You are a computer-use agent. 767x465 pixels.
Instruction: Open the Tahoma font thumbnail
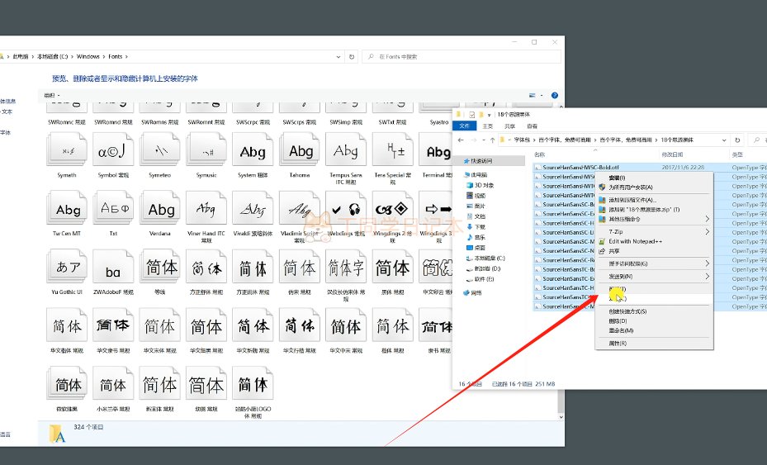coord(301,152)
